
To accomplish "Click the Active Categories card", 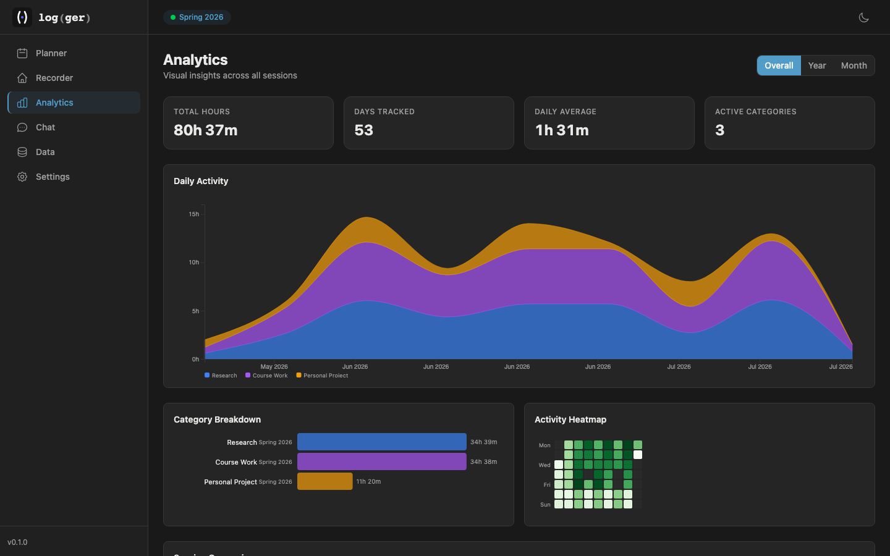I will point(790,123).
